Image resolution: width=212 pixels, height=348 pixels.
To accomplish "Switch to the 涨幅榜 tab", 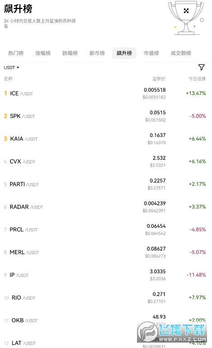I will pyautogui.click(x=43, y=53).
